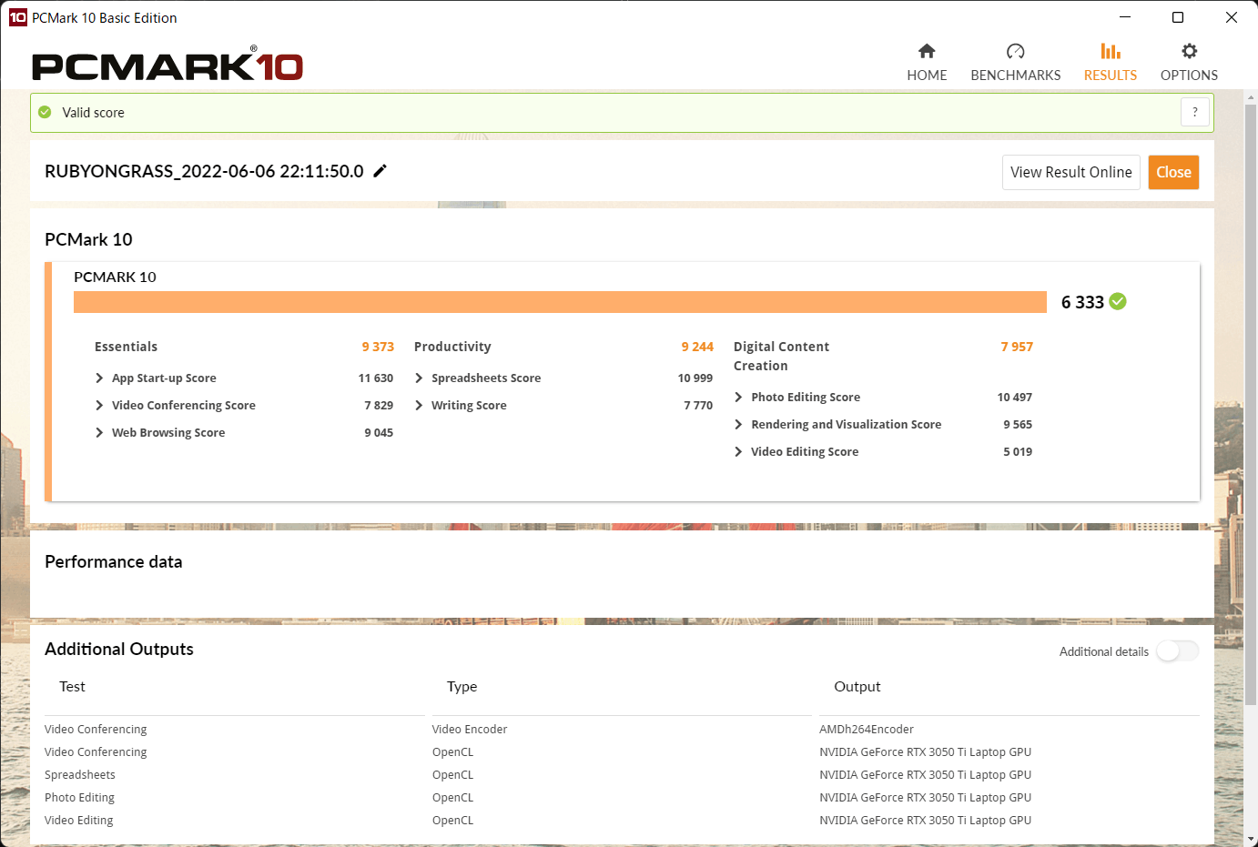Expand Rendering and Visualization Score
1258x847 pixels.
[x=738, y=424]
